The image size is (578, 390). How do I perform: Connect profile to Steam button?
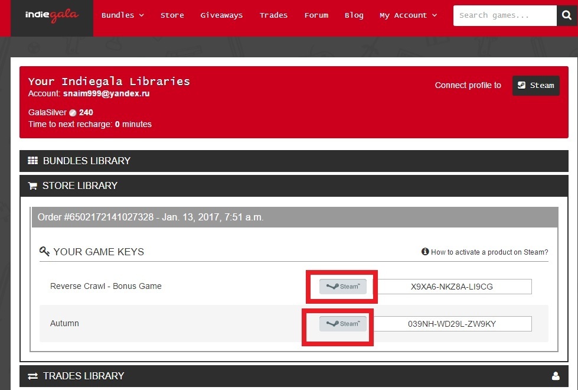pyautogui.click(x=535, y=85)
